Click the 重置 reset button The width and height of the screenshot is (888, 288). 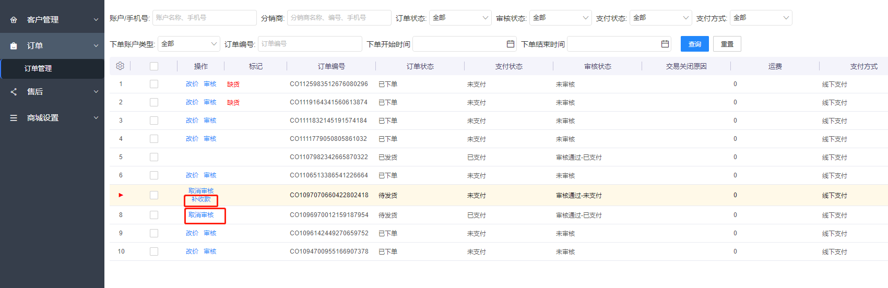pyautogui.click(x=727, y=44)
